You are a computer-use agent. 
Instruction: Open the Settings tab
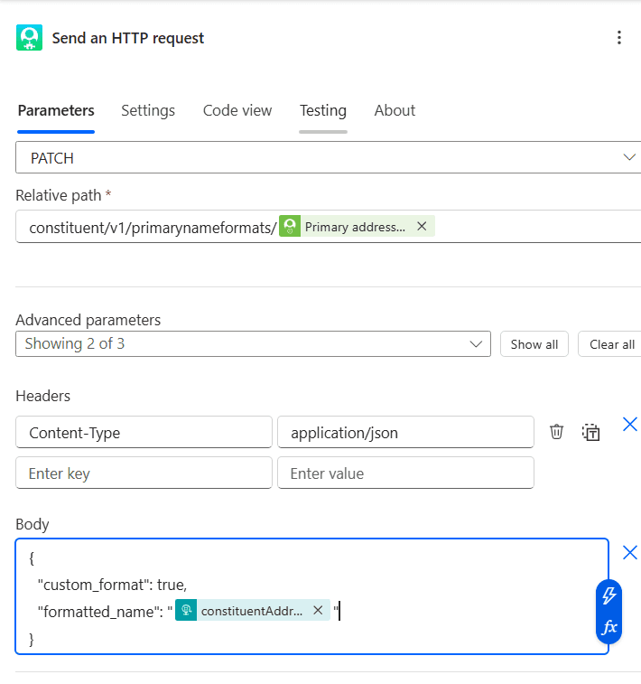(148, 110)
